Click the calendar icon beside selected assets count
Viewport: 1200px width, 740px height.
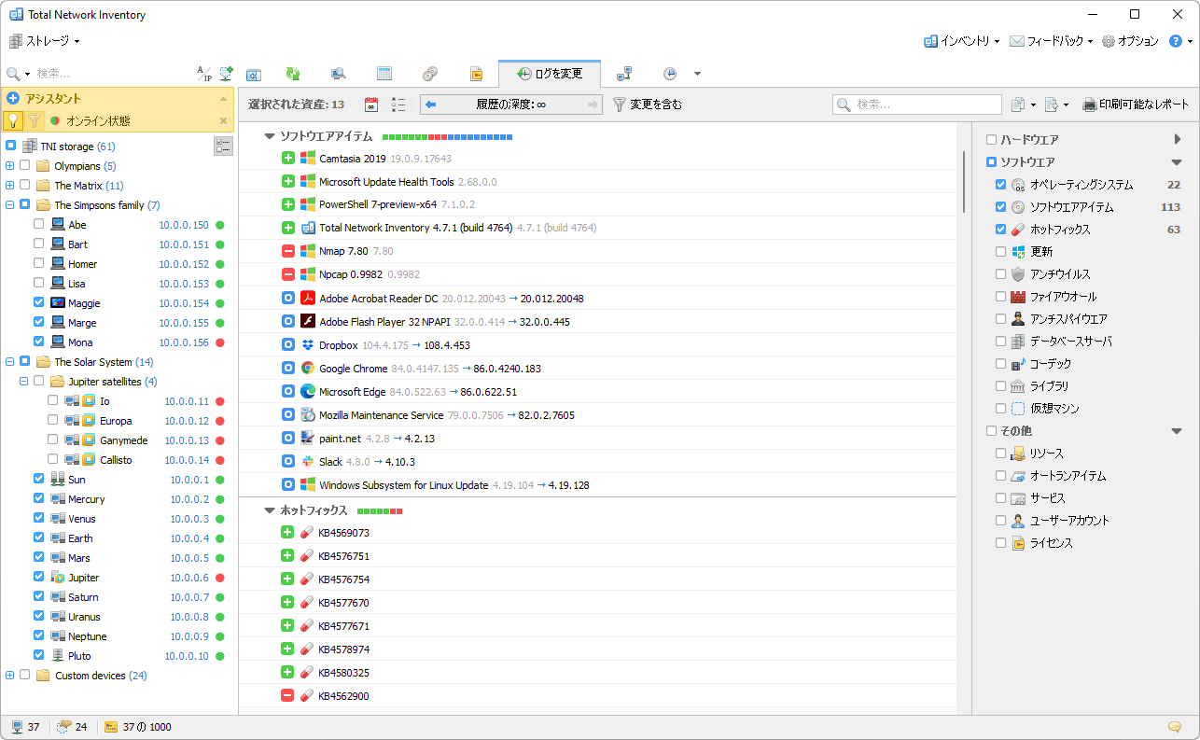tap(370, 105)
